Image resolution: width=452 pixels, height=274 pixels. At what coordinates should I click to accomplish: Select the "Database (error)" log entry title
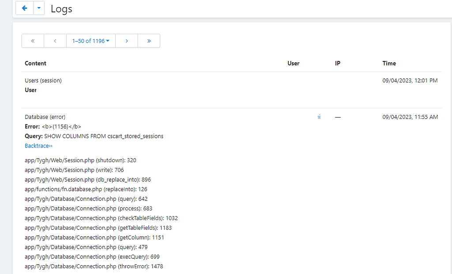pyautogui.click(x=45, y=117)
